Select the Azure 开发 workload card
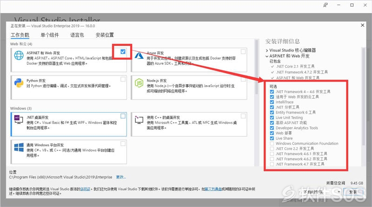Image resolution: width=372 pixels, height=207 pixels. click(x=189, y=60)
